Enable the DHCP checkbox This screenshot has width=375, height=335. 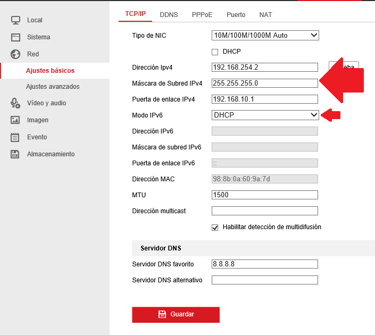[215, 52]
